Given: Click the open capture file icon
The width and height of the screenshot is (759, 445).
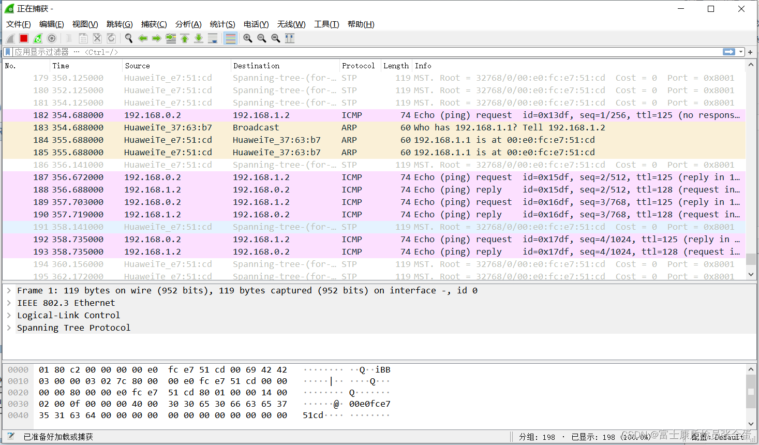Looking at the screenshot, I should pos(69,38).
